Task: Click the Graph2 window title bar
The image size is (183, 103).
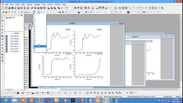Action: coord(135,37)
